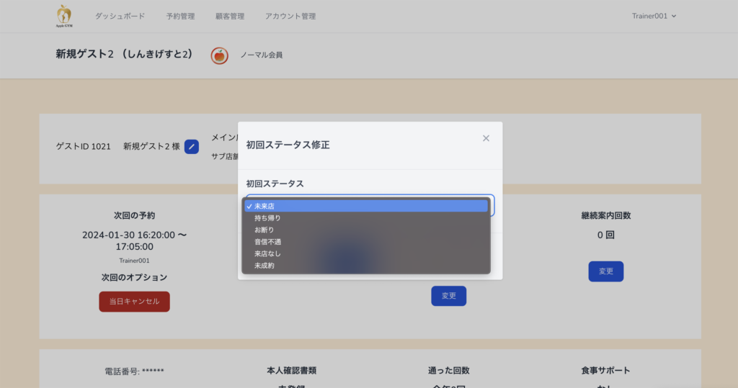Screen dimensions: 738x388
Task: Open the 顧客管理 menu item
Action: point(230,16)
